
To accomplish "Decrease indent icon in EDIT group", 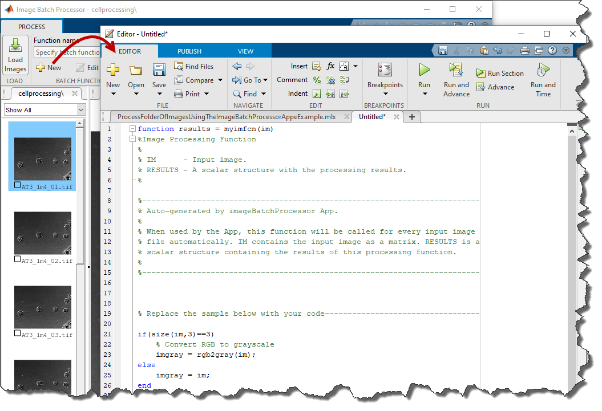I will [344, 93].
